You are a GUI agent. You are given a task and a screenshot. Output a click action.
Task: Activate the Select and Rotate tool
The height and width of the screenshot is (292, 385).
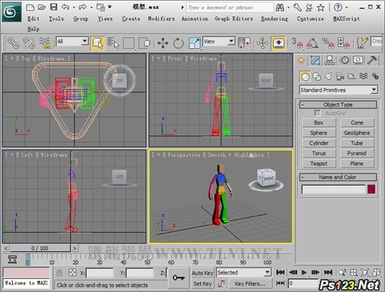[179, 43]
